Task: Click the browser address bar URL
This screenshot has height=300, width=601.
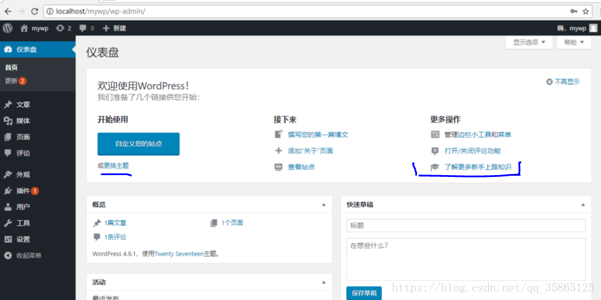Action: click(101, 12)
